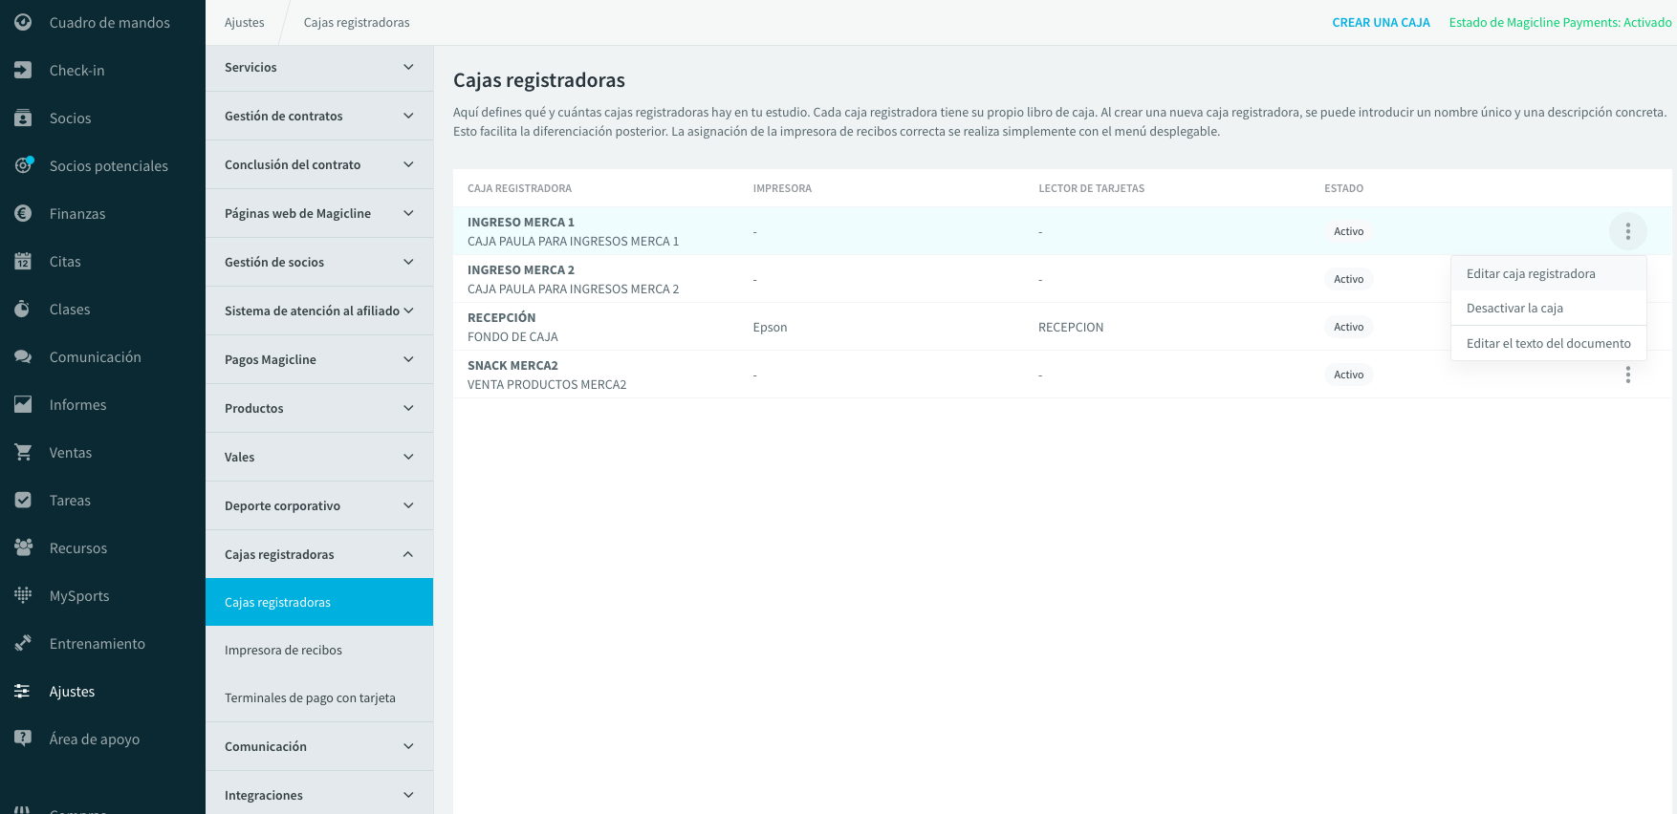Image resolution: width=1677 pixels, height=814 pixels.
Task: Open Impresora de recibos submenu item
Action: pyautogui.click(x=319, y=650)
